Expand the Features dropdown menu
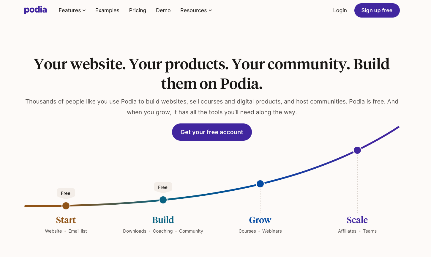The height and width of the screenshot is (257, 431). (72, 10)
